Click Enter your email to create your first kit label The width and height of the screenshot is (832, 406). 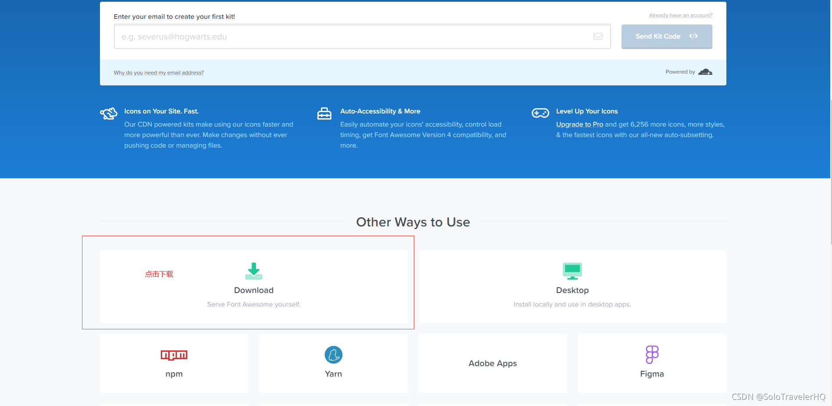coord(174,17)
